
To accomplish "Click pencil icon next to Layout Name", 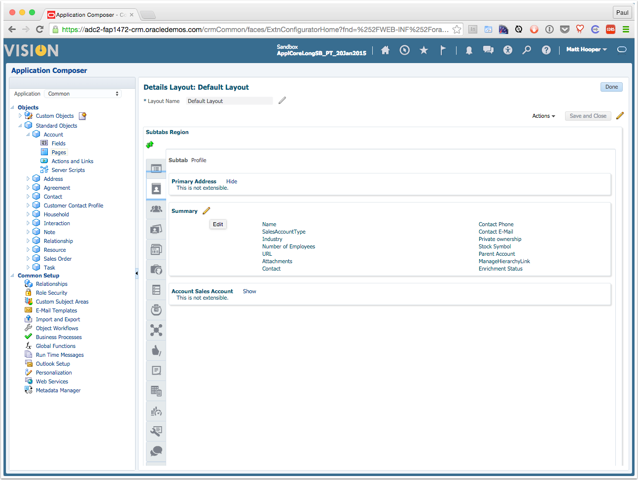I will (282, 101).
